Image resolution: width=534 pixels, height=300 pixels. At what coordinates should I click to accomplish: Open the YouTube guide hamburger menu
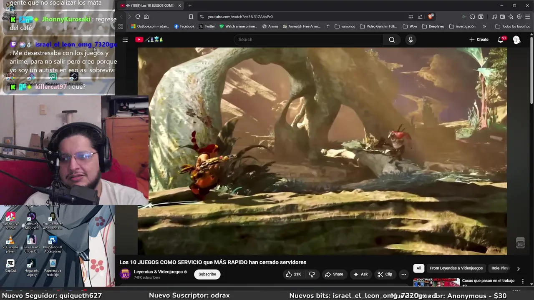click(125, 40)
